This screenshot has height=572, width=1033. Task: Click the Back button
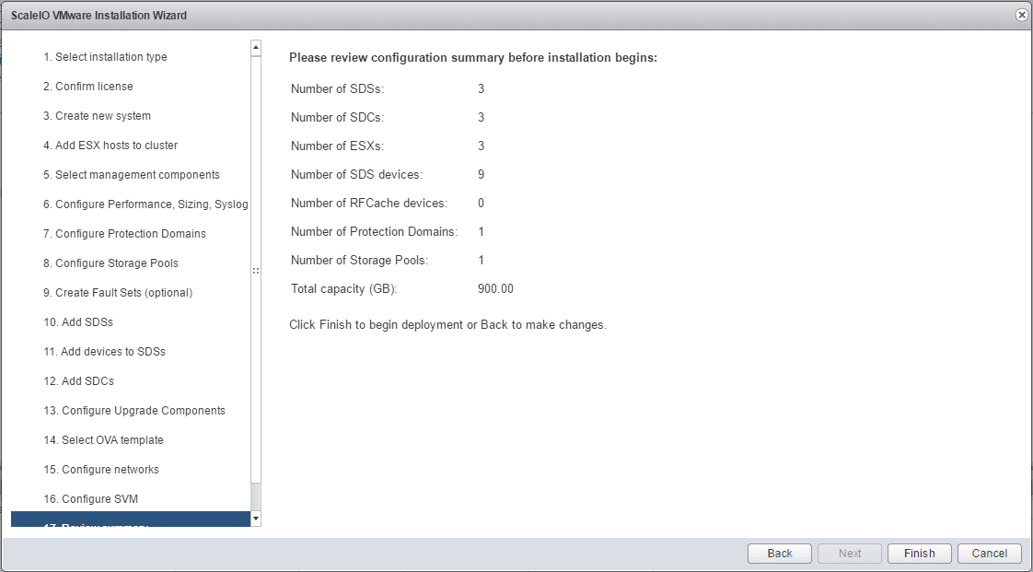780,554
